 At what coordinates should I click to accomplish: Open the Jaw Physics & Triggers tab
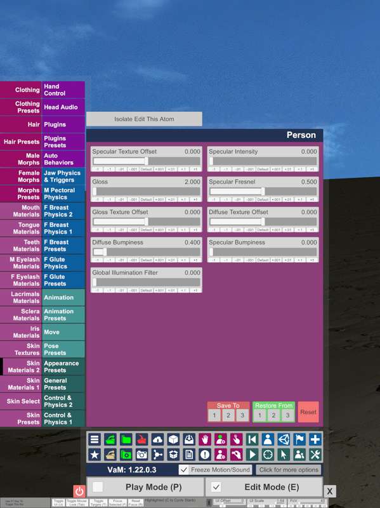coord(63,177)
